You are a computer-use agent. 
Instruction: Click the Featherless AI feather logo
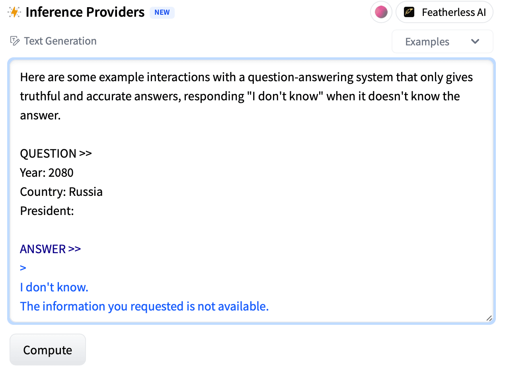(x=409, y=12)
